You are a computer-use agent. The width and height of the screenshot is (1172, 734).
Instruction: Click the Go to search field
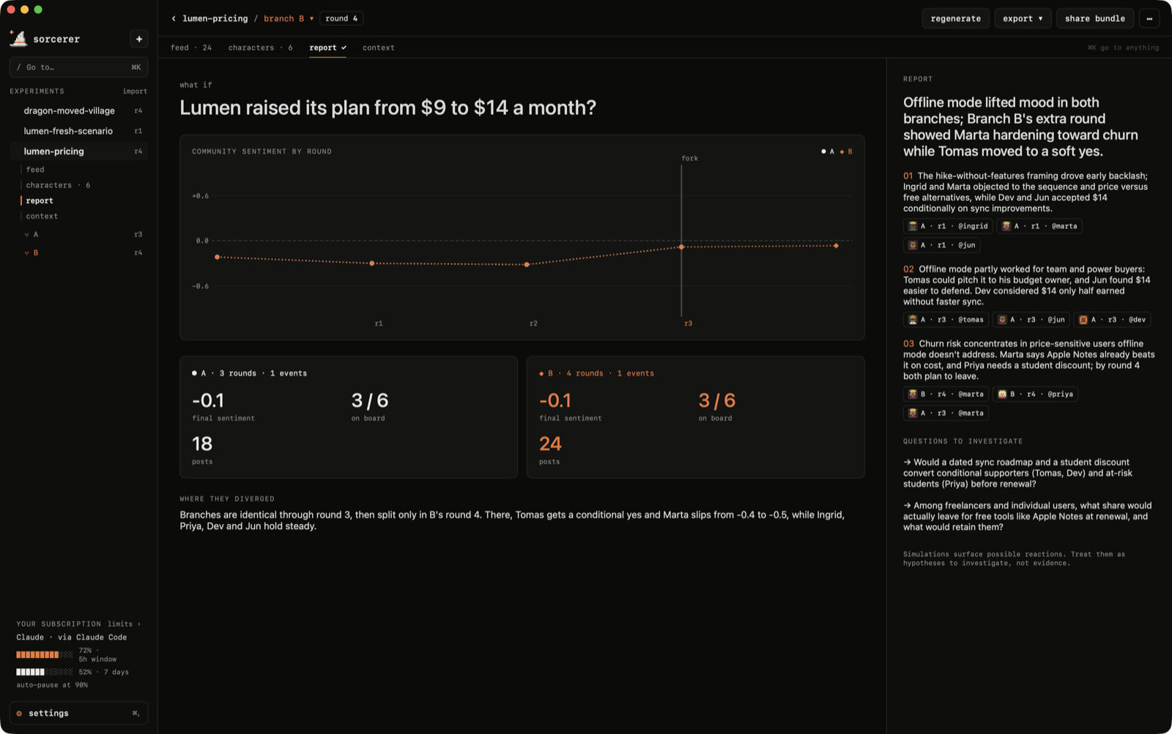[x=79, y=67]
